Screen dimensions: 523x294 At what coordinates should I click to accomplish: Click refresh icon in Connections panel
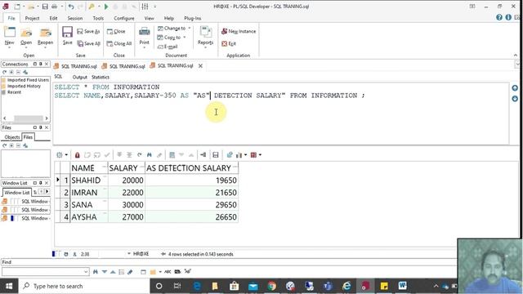[x=4, y=72]
